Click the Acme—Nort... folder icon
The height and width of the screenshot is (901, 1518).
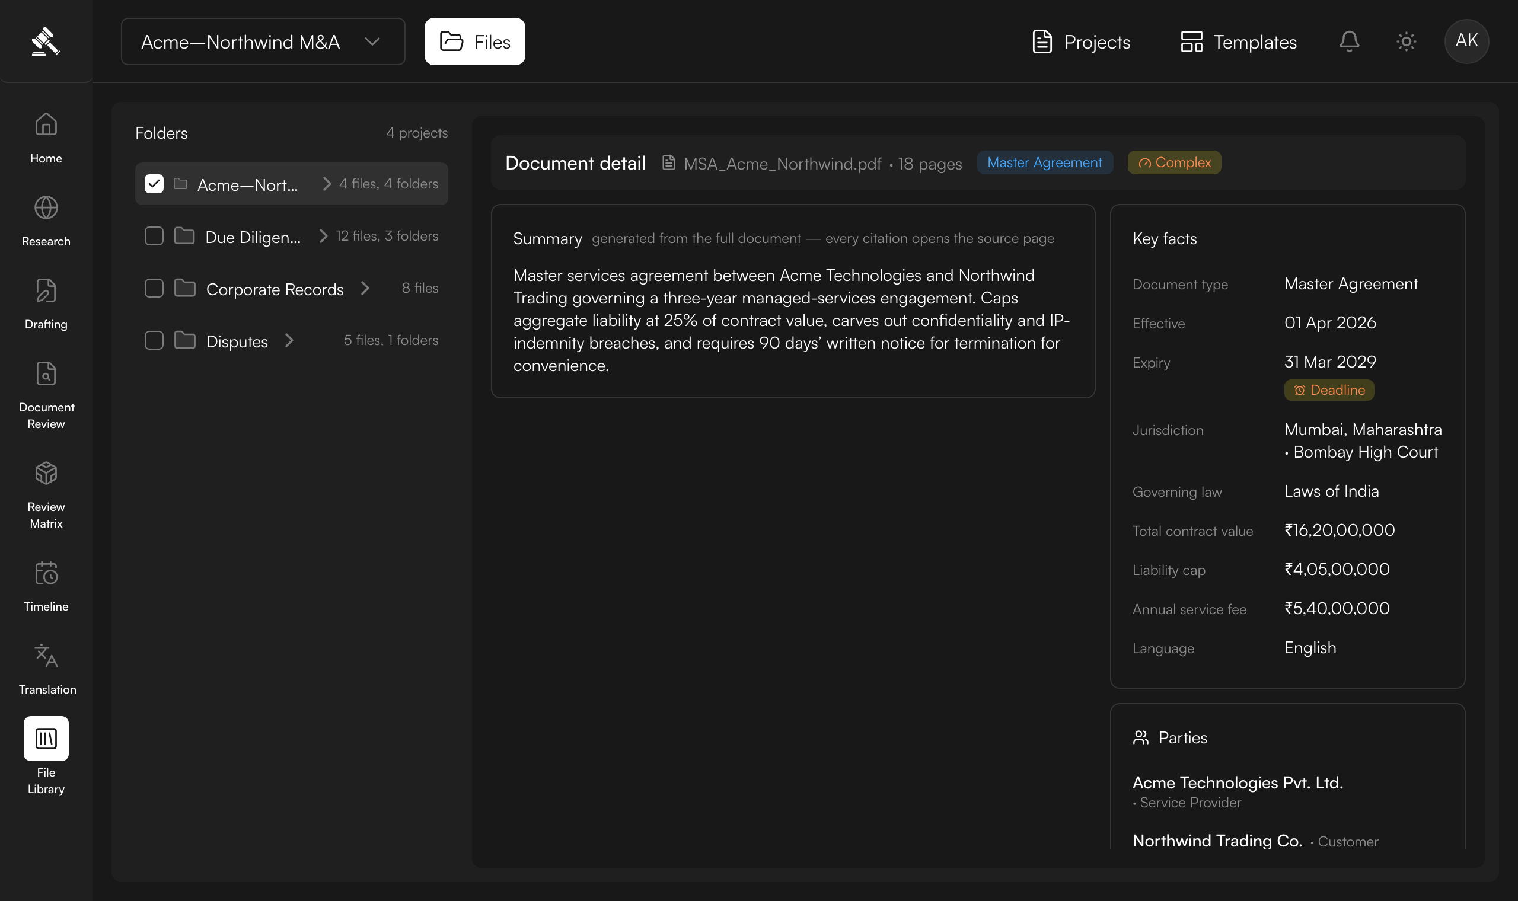(180, 183)
